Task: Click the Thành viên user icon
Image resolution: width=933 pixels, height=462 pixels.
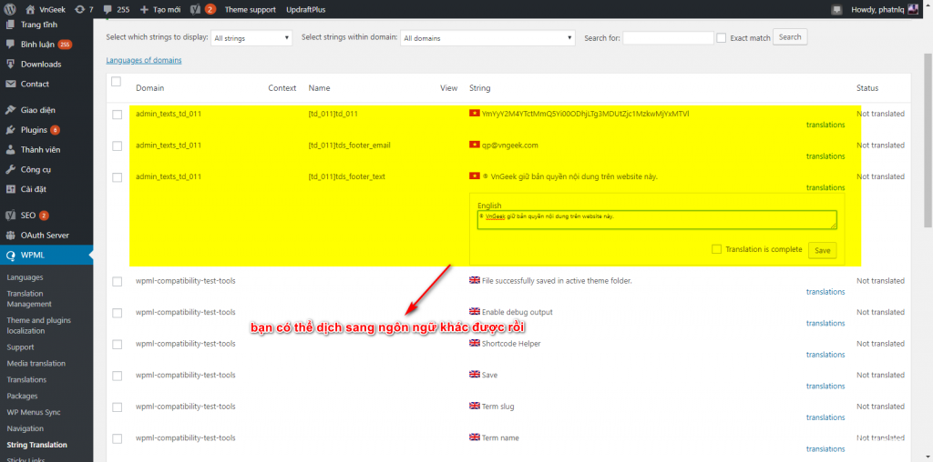Action: point(10,150)
